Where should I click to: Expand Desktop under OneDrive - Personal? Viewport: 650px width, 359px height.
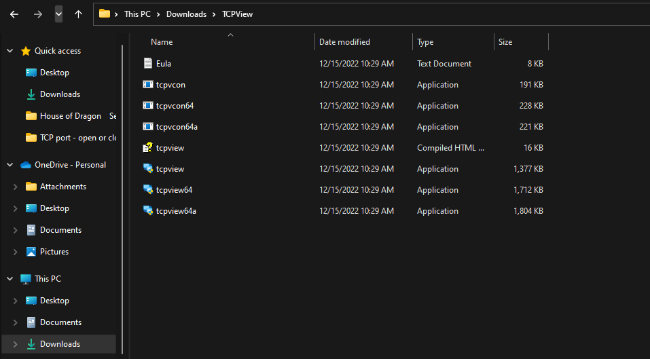tap(16, 208)
